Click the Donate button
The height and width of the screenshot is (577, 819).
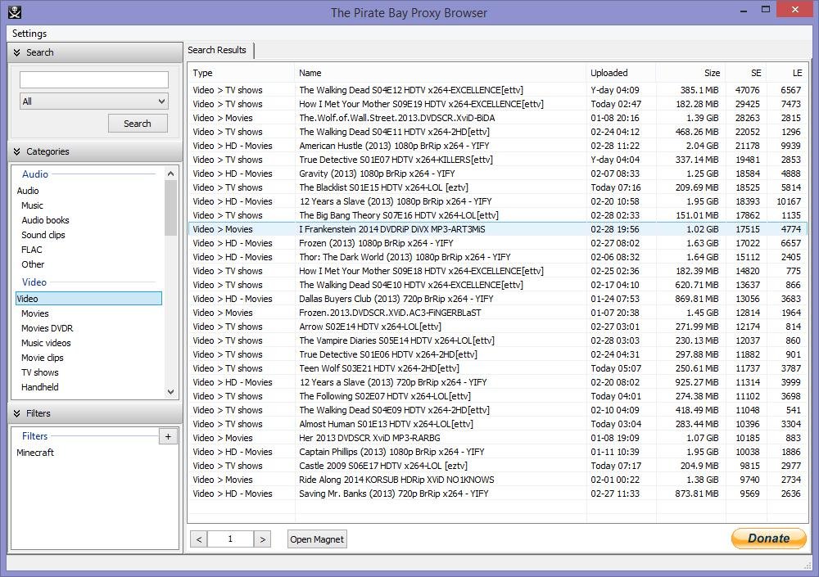(x=768, y=538)
